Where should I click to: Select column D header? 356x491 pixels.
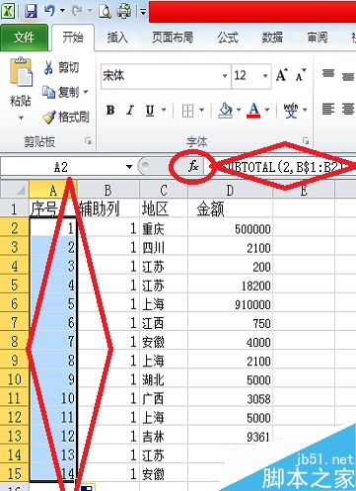coord(230,190)
